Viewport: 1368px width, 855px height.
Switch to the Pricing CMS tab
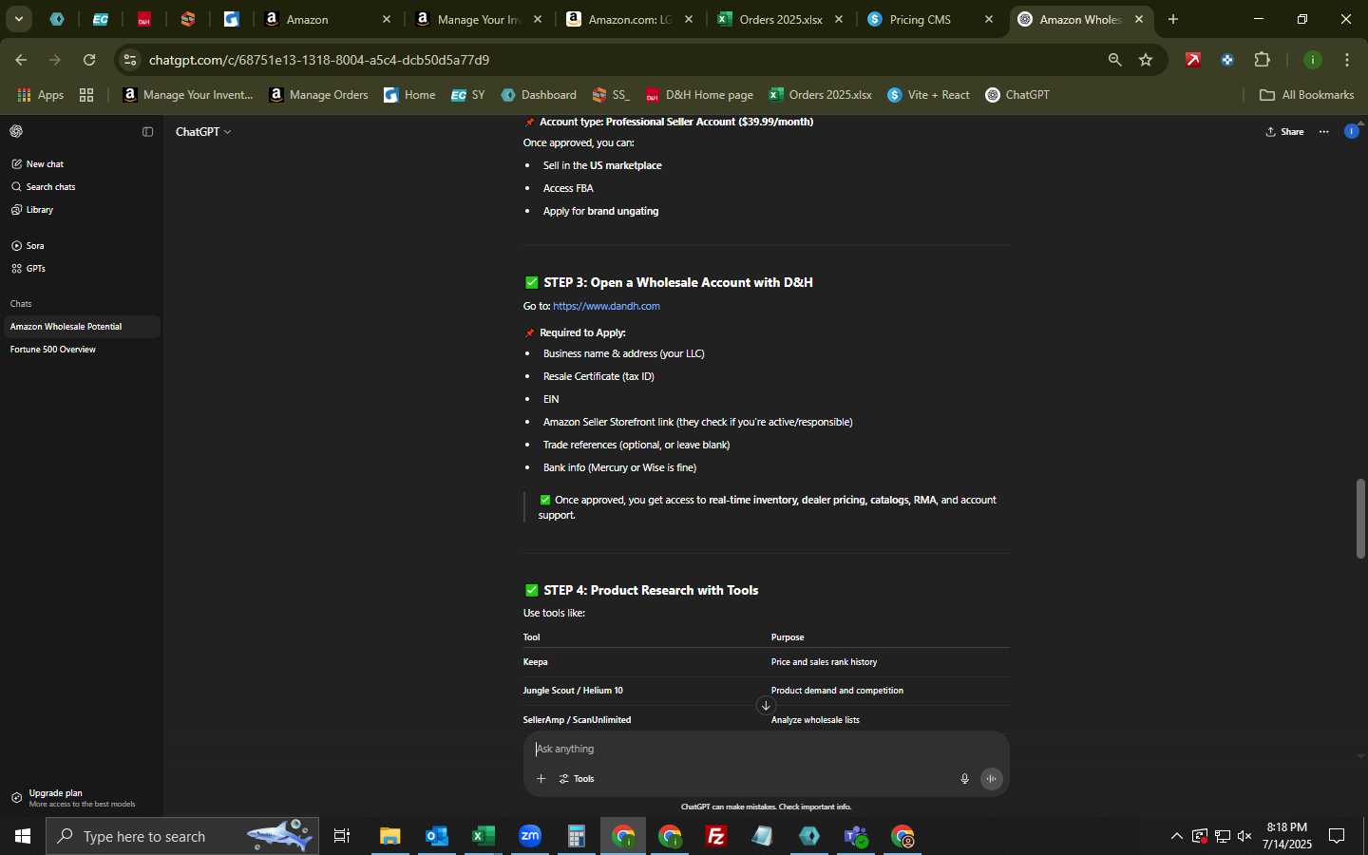click(932, 19)
